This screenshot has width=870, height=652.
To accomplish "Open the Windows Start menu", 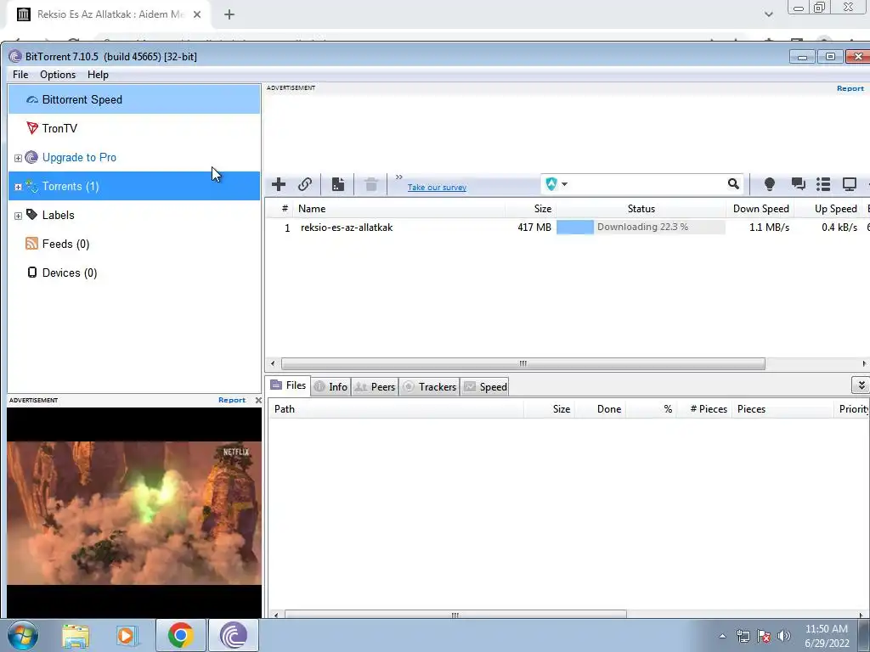I will pos(23,635).
